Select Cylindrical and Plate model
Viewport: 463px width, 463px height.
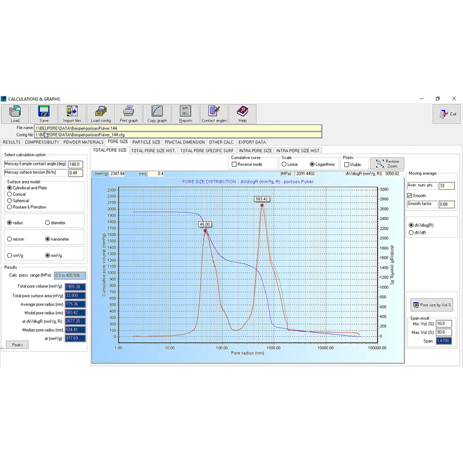point(9,188)
